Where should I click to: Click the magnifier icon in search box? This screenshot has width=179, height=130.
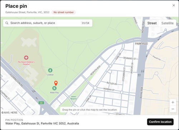[x=7, y=23]
